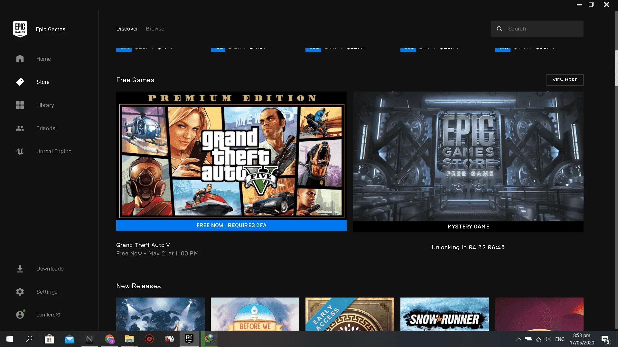618x347 pixels.
Task: Click the Mystery Game label bar
Action: [x=468, y=227]
